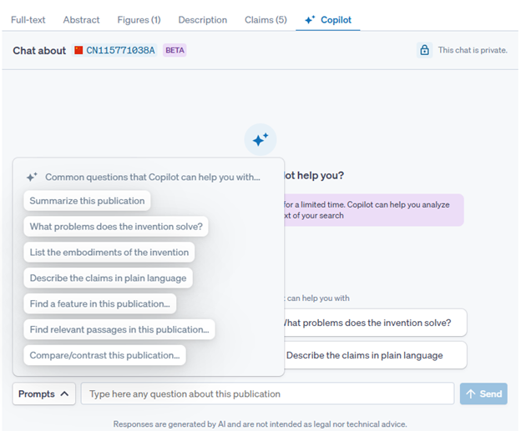Choose 'Summarize this publication' prompt
Image resolution: width=521 pixels, height=431 pixels.
point(87,201)
